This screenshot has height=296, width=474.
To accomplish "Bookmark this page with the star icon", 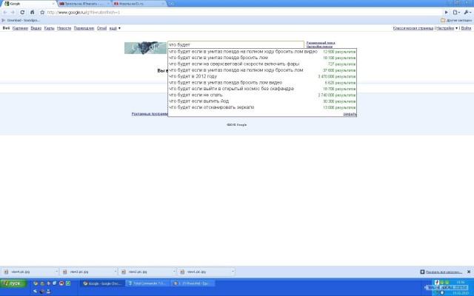I will [42, 13].
